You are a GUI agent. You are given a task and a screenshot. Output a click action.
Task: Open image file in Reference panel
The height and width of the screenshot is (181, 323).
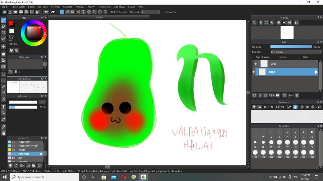[260, 107]
